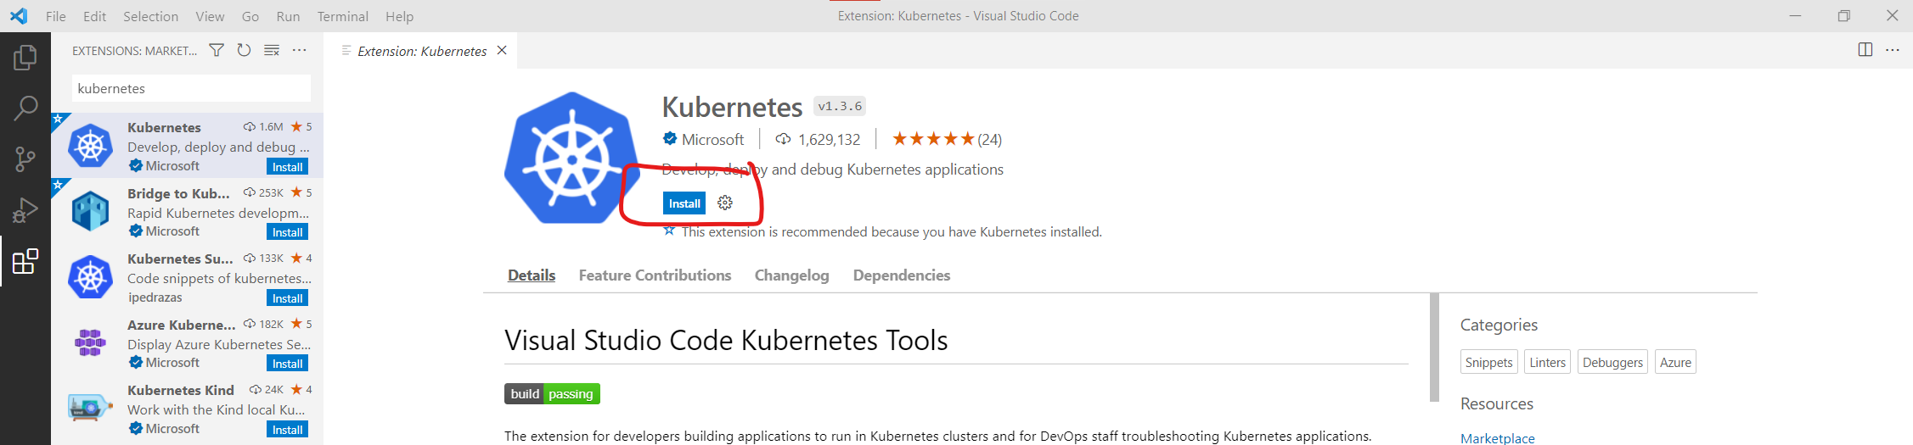Close the Extension: Kubernetes editor tab
1913x445 pixels.
pos(502,51)
